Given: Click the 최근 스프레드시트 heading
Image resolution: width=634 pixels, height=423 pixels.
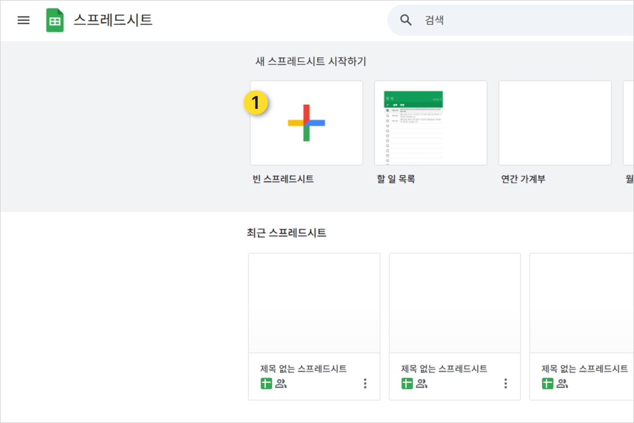Looking at the screenshot, I should click(x=287, y=233).
